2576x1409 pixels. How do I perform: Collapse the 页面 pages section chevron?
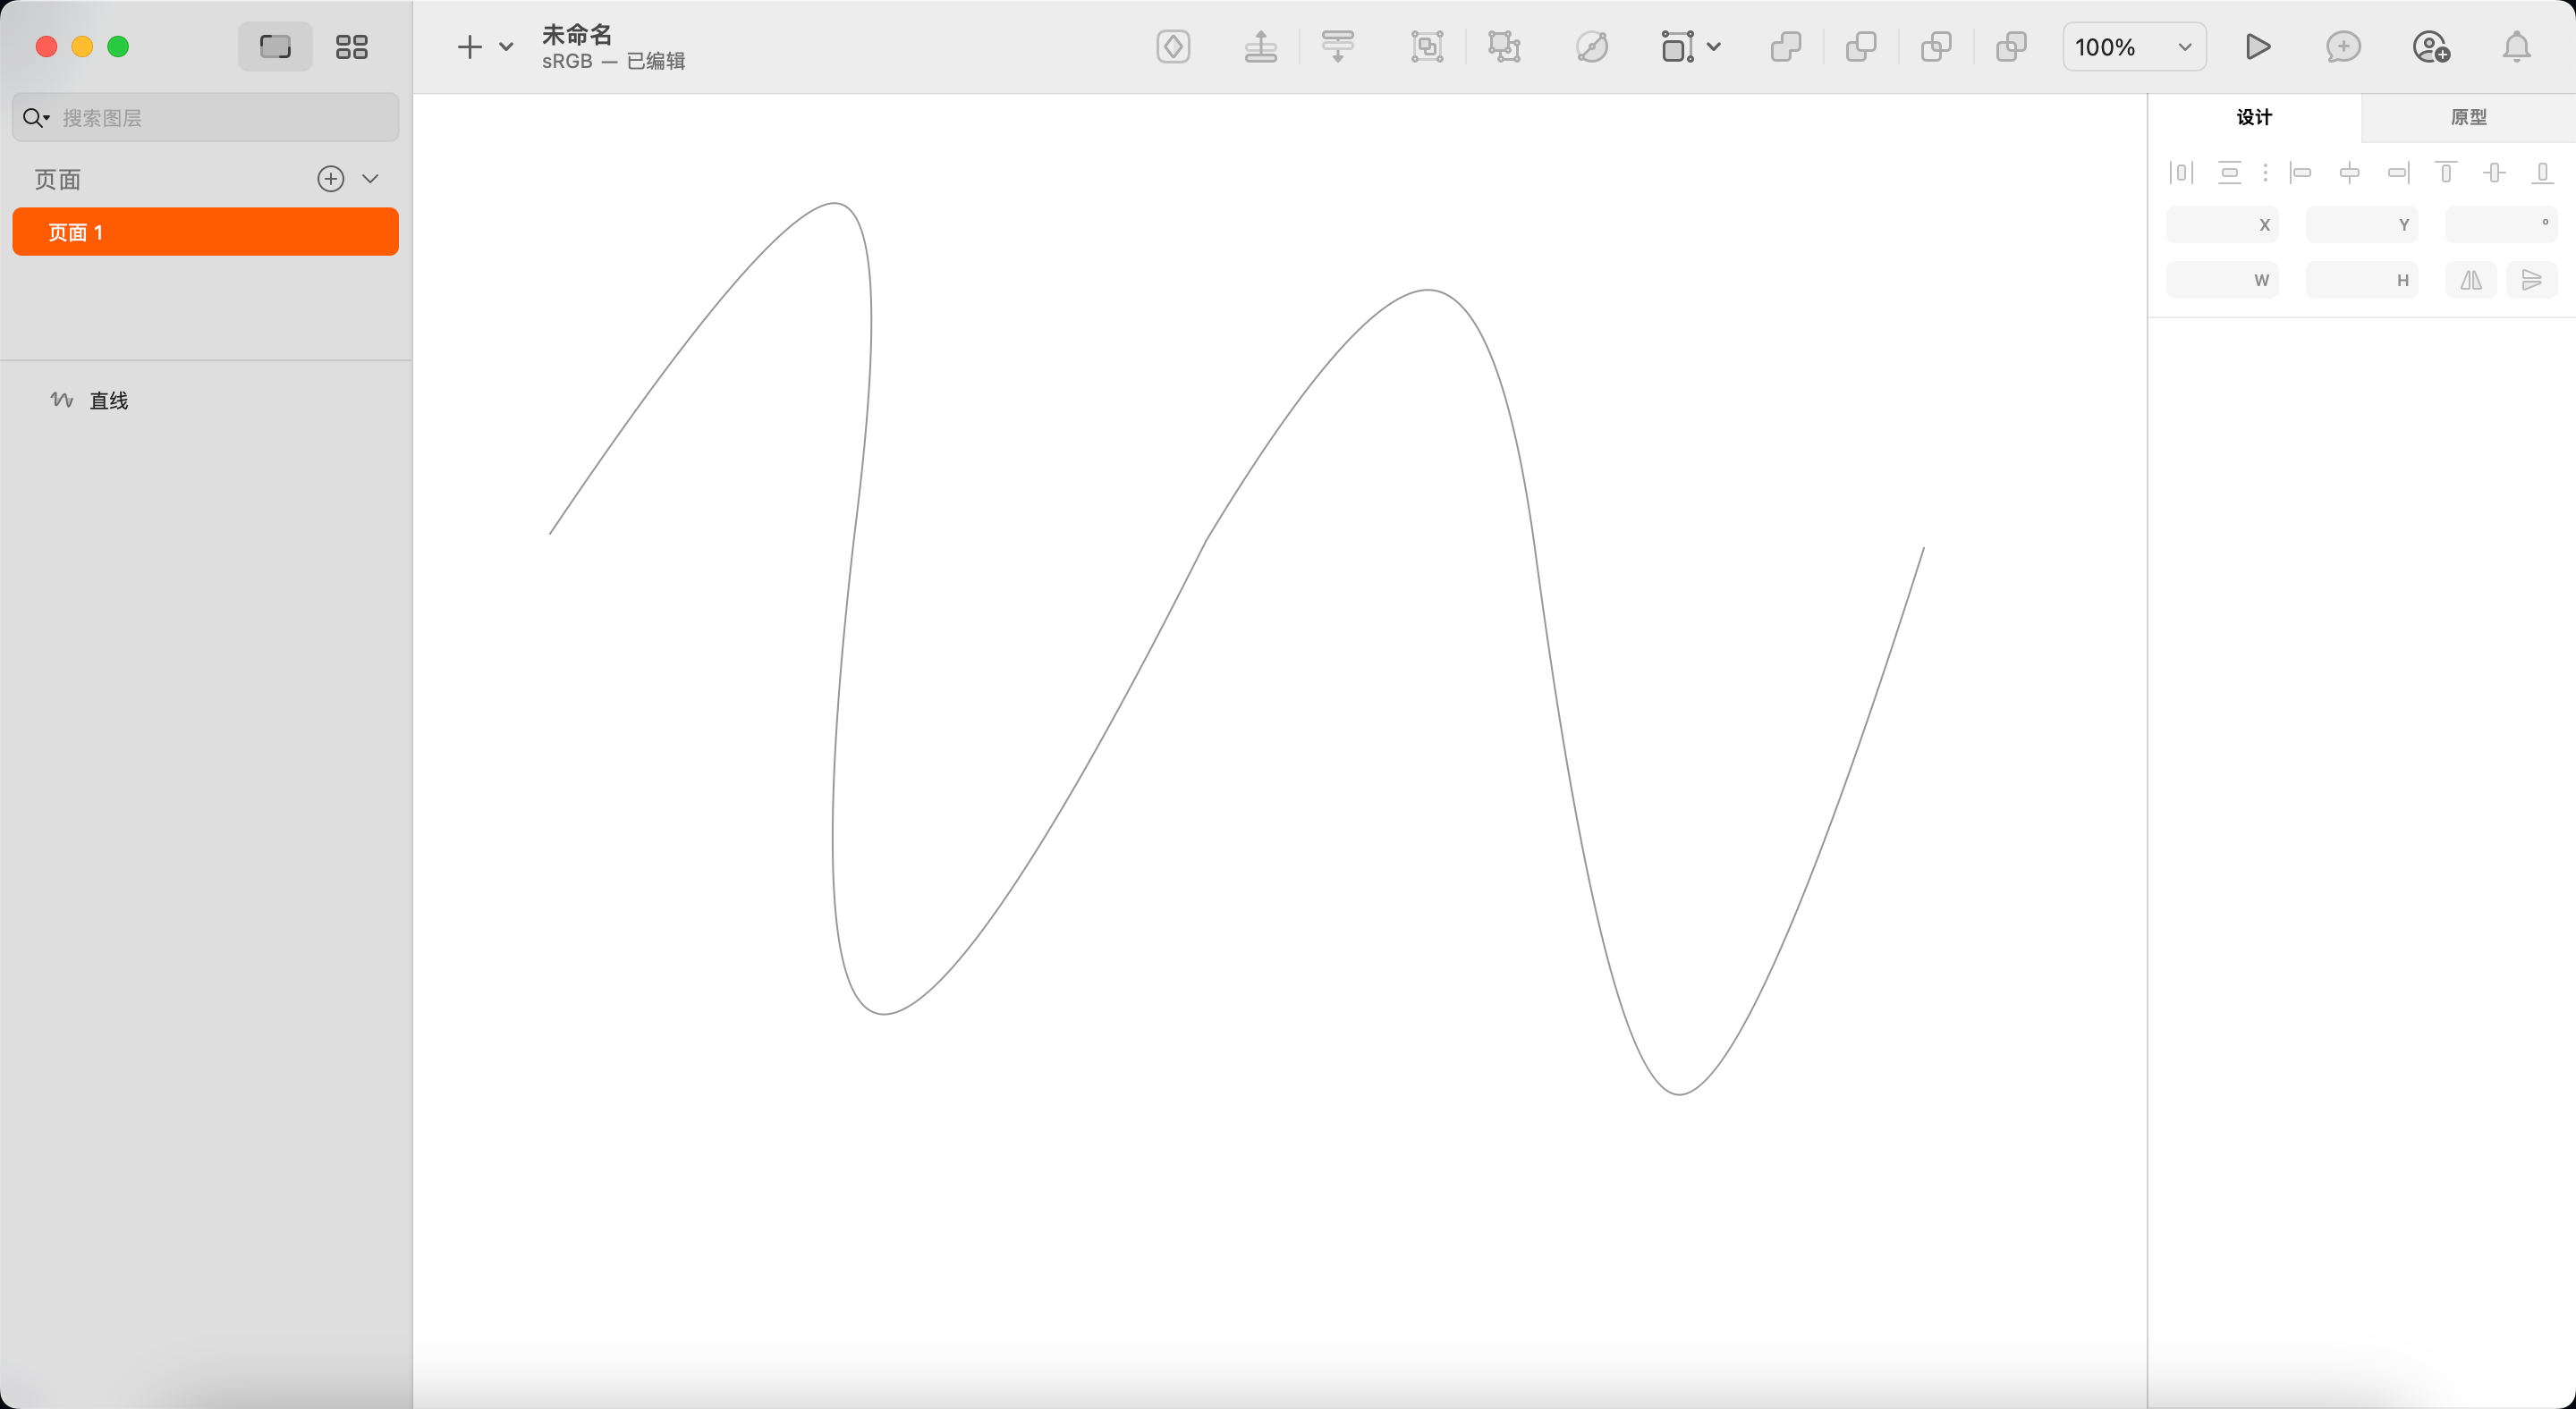370,179
